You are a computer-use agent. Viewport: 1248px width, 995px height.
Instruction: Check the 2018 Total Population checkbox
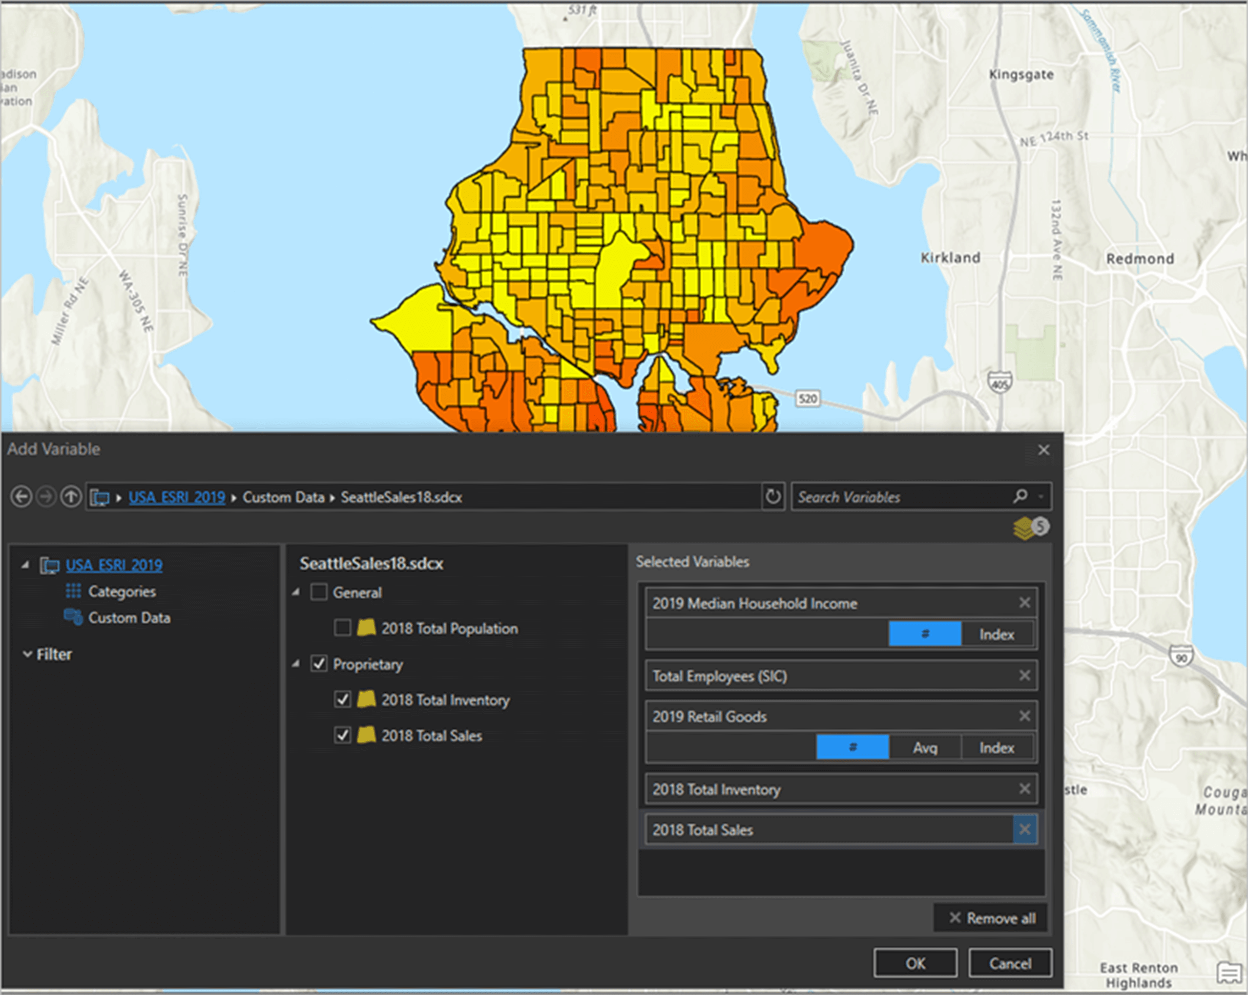(342, 628)
